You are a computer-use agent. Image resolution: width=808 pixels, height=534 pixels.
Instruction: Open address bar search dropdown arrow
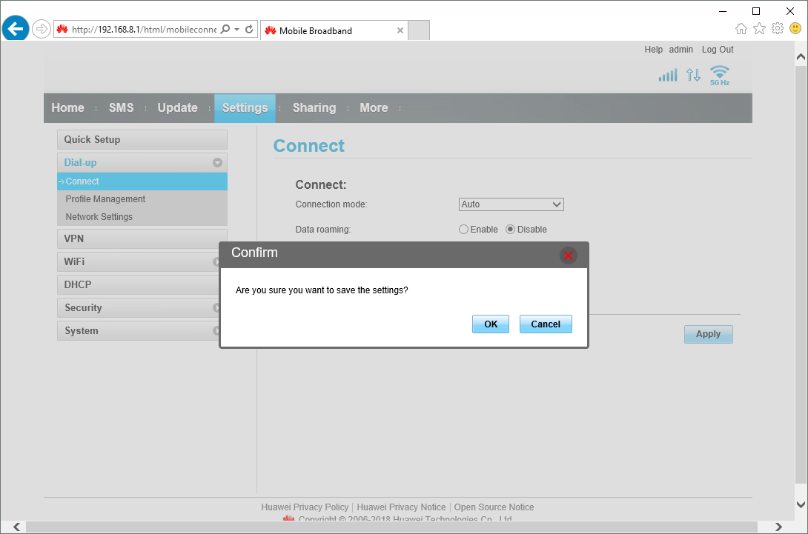pos(236,30)
